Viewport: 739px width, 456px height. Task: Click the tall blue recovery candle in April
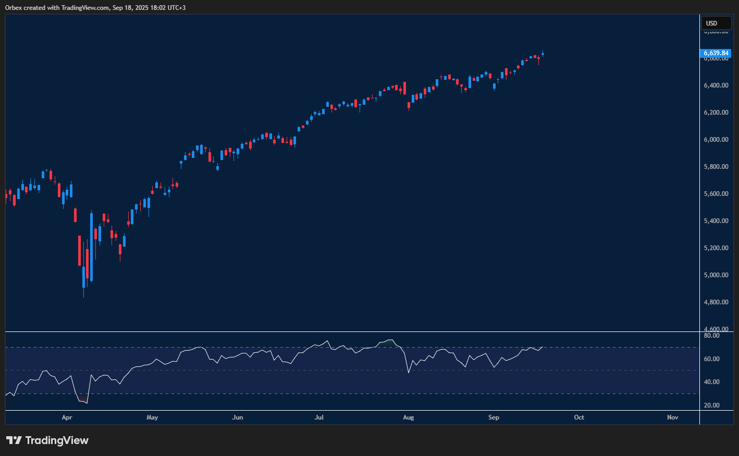click(92, 245)
